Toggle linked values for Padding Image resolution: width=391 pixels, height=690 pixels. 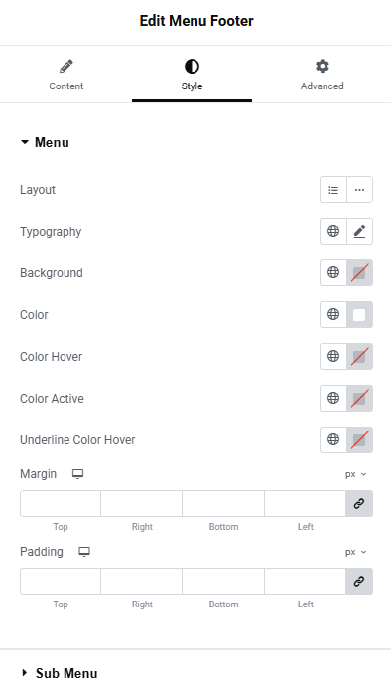(359, 582)
